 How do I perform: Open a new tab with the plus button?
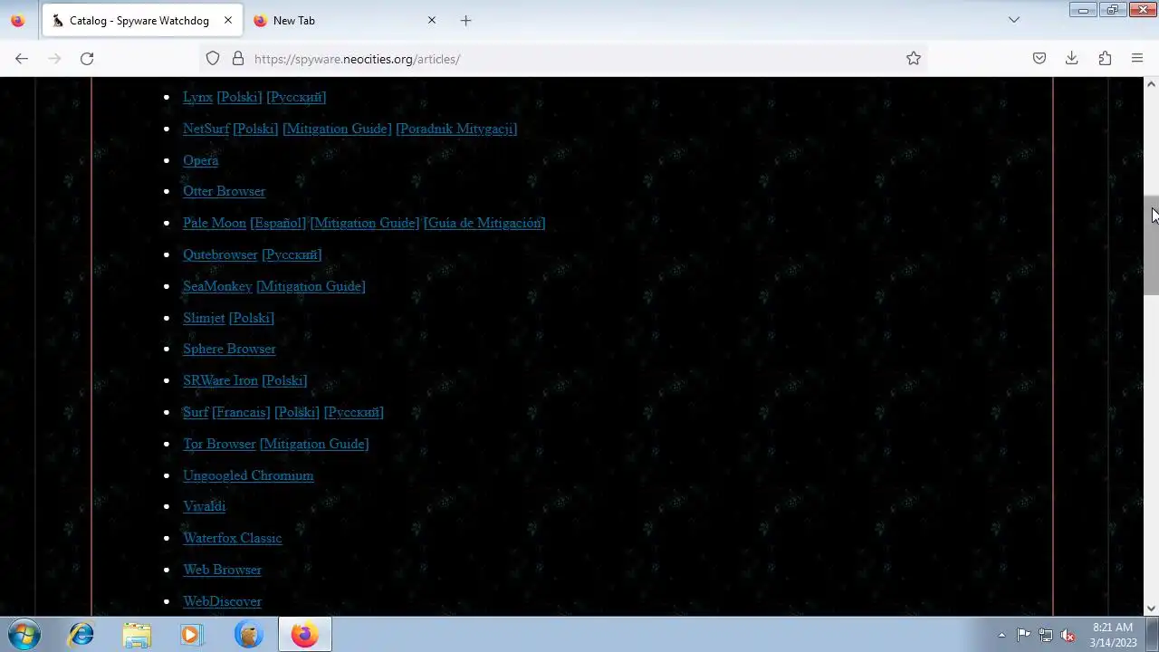point(465,20)
